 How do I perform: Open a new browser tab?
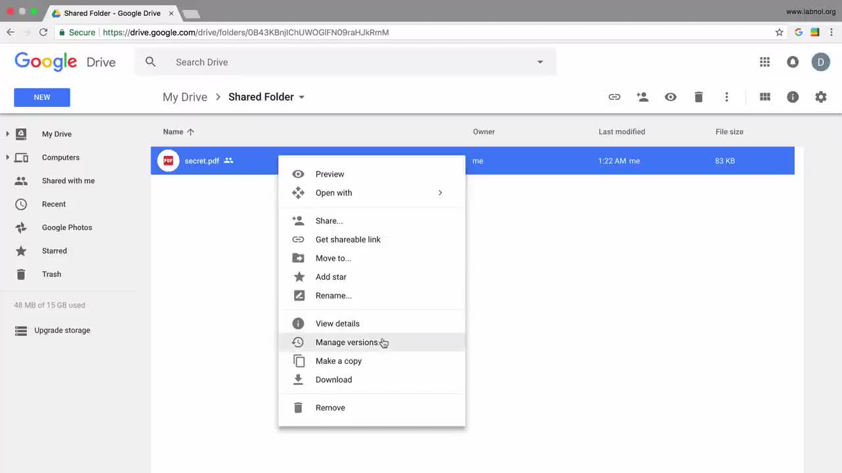[191, 14]
